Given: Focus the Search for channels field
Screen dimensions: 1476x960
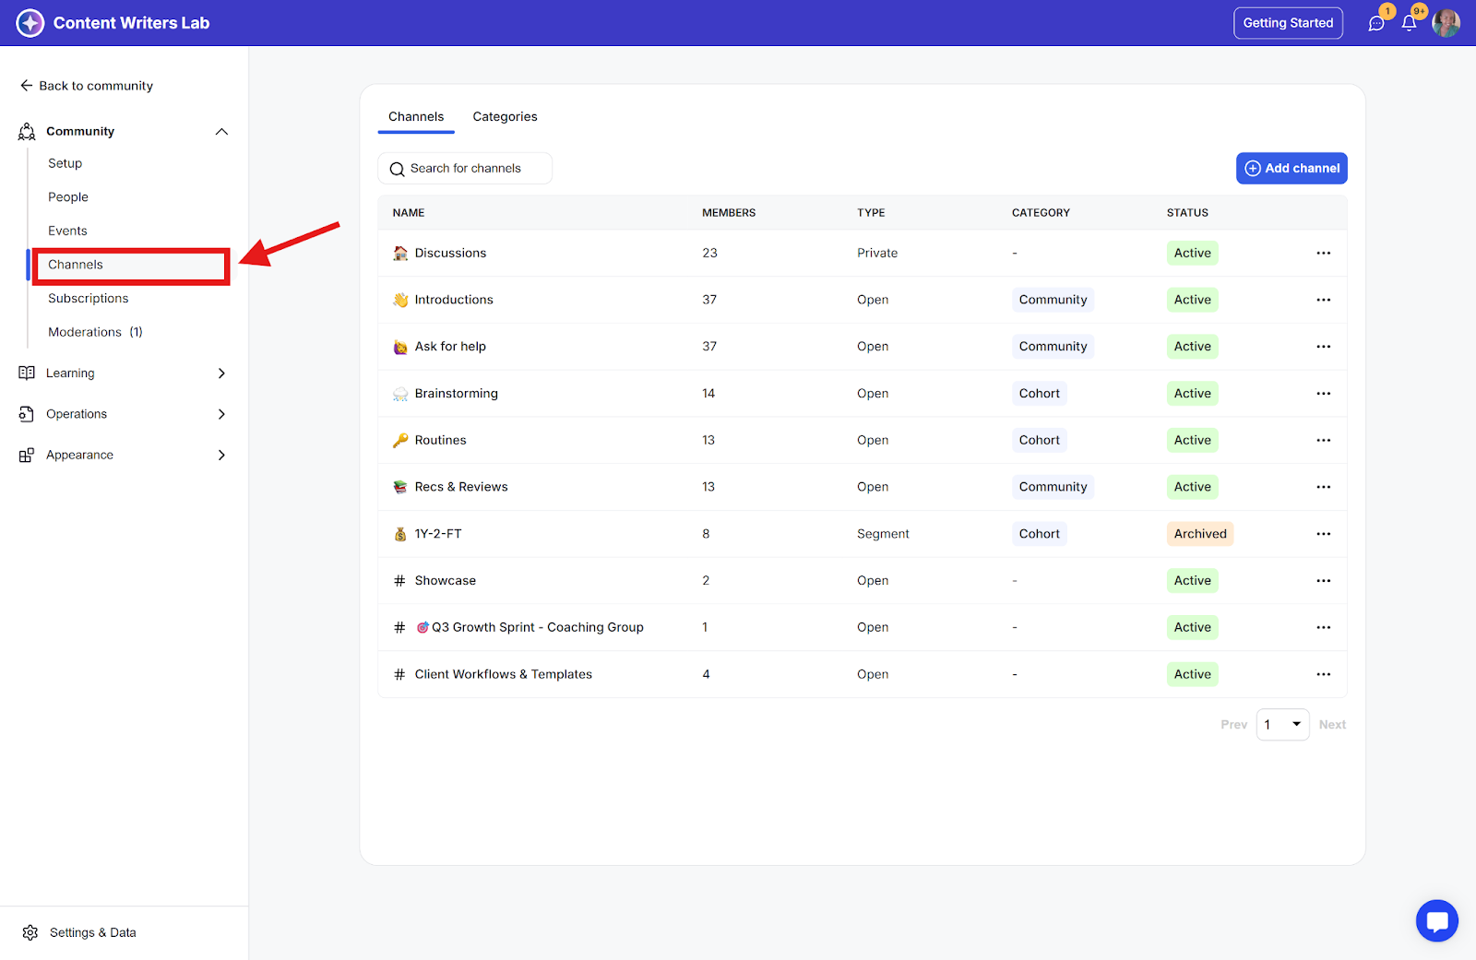Looking at the screenshot, I should [465, 168].
